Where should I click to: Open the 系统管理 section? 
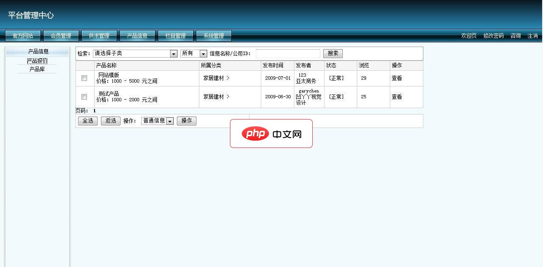pos(213,36)
